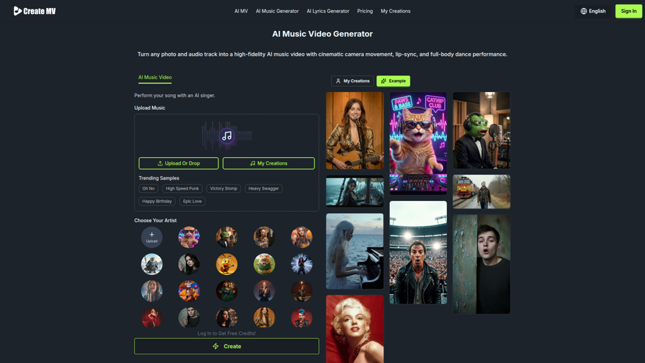The height and width of the screenshot is (363, 645).
Task: Open My Creations in top navigation
Action: pyautogui.click(x=395, y=11)
